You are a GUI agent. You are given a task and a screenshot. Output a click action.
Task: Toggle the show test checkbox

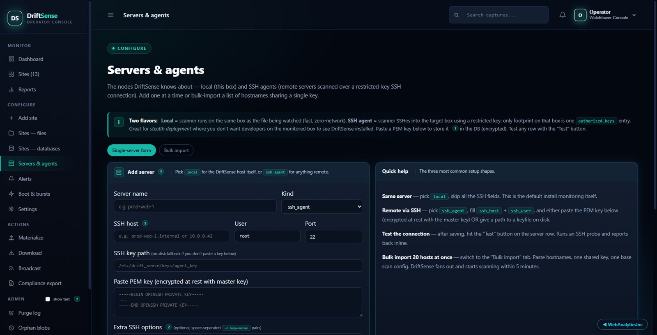pos(48,299)
